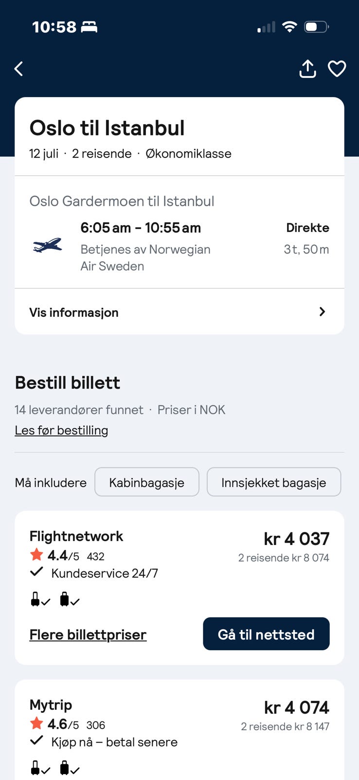Tap the airplane icon for Norwegian flight
Viewport: 359px width, 780px height.
point(48,246)
